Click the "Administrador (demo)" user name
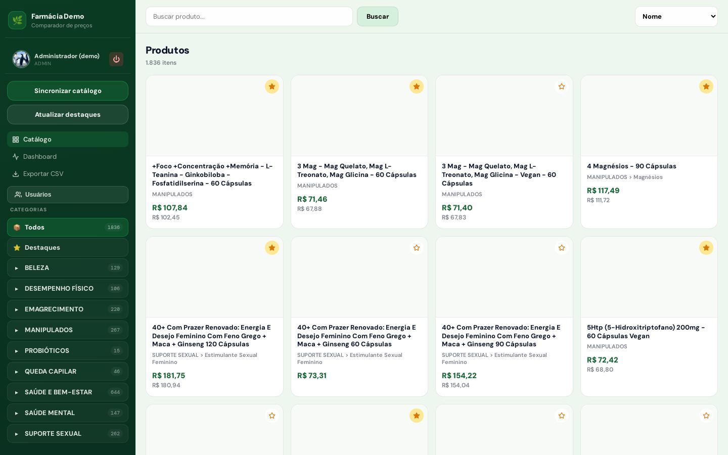Image resolution: width=728 pixels, height=455 pixels. click(67, 56)
